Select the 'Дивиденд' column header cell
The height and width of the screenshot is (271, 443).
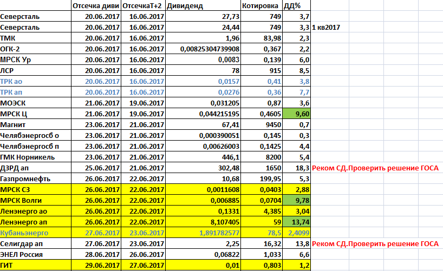click(x=203, y=5)
